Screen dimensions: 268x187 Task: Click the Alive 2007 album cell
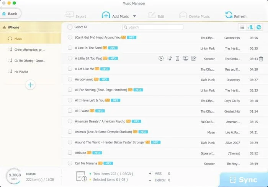pos(233,143)
